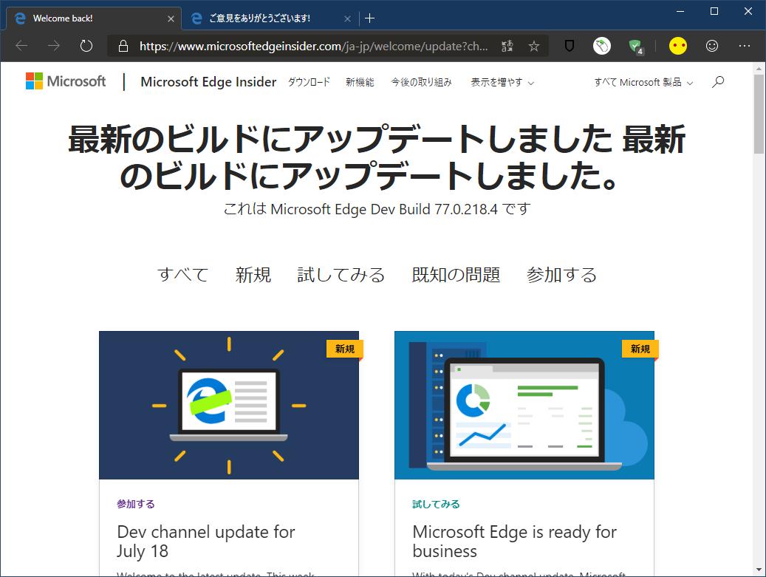The width and height of the screenshot is (766, 577).
Task: Click the vertical scrollbar thumb
Action: coord(759,115)
